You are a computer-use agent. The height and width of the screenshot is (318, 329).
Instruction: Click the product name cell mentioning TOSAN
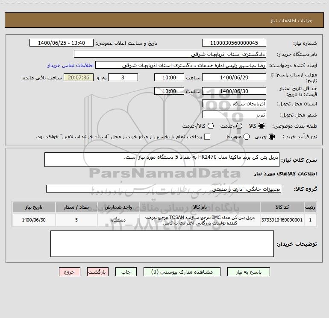point(200,220)
